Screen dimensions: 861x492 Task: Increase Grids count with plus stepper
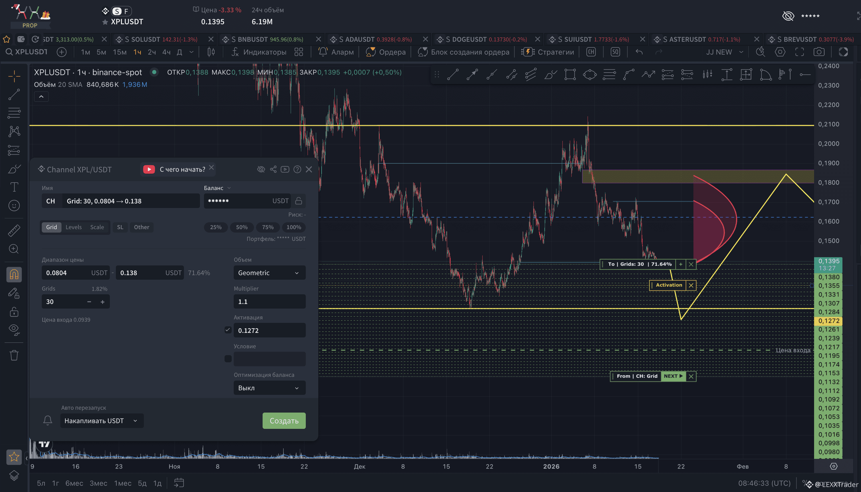click(x=102, y=302)
